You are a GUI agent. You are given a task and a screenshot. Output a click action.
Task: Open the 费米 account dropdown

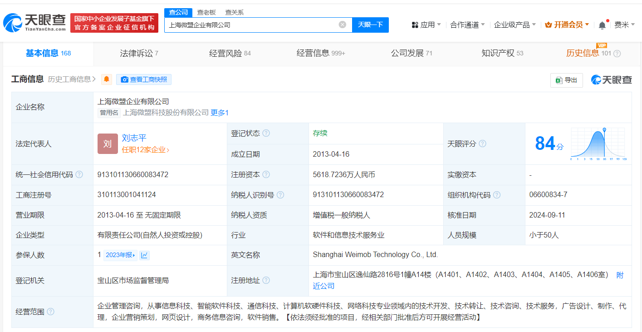[x=623, y=25]
